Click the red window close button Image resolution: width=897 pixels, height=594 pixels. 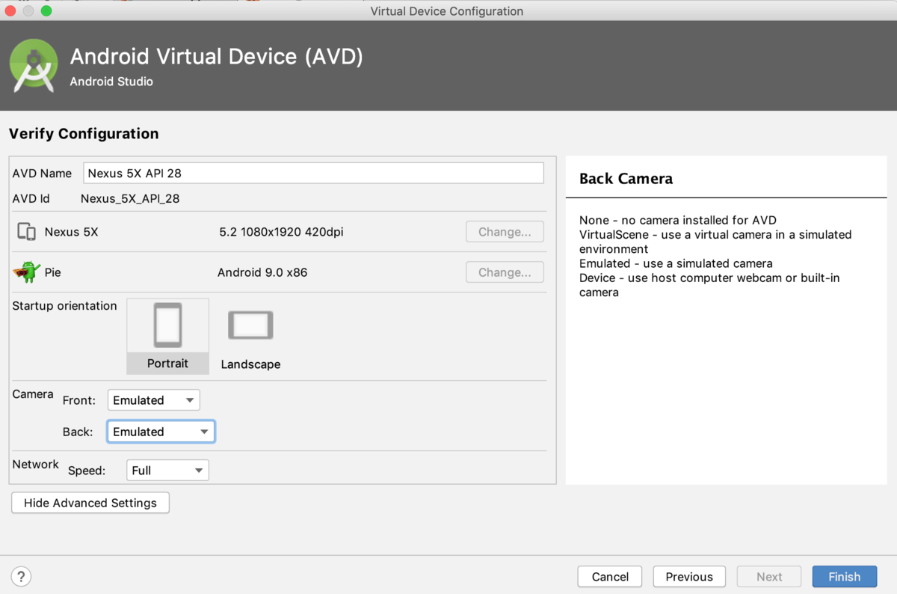pyautogui.click(x=10, y=11)
